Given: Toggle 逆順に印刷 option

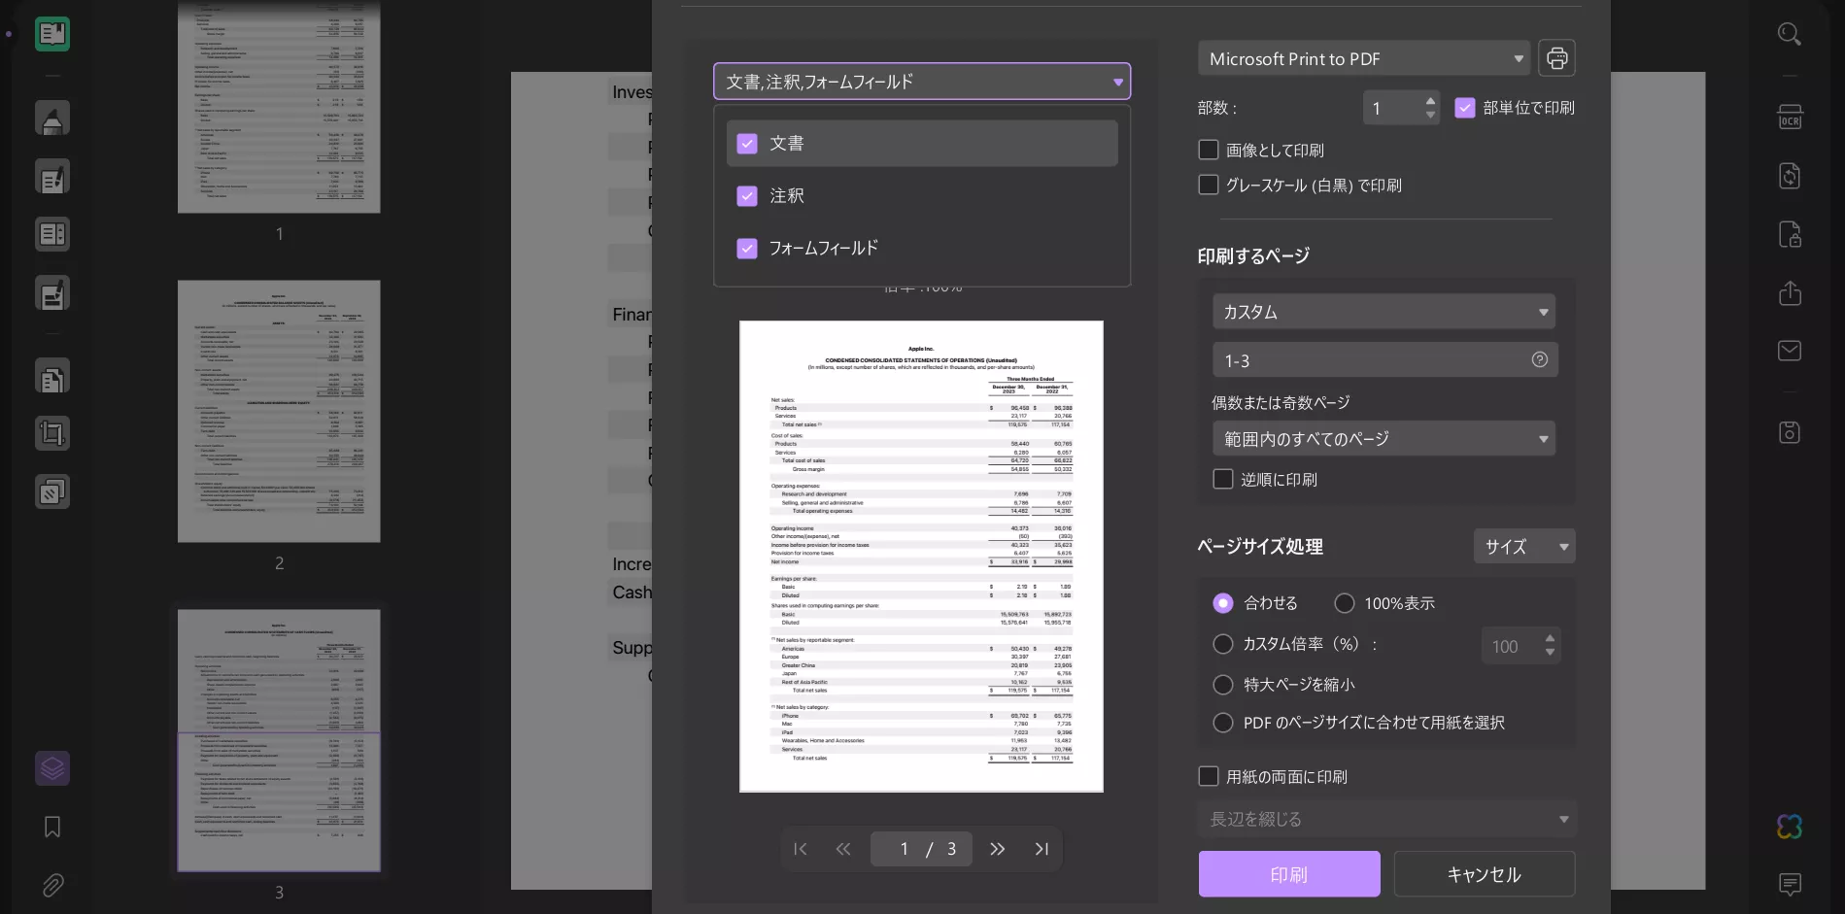Looking at the screenshot, I should (x=1223, y=479).
